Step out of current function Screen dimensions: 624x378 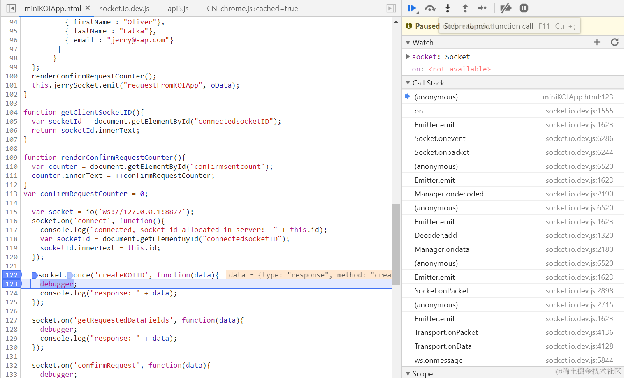465,8
